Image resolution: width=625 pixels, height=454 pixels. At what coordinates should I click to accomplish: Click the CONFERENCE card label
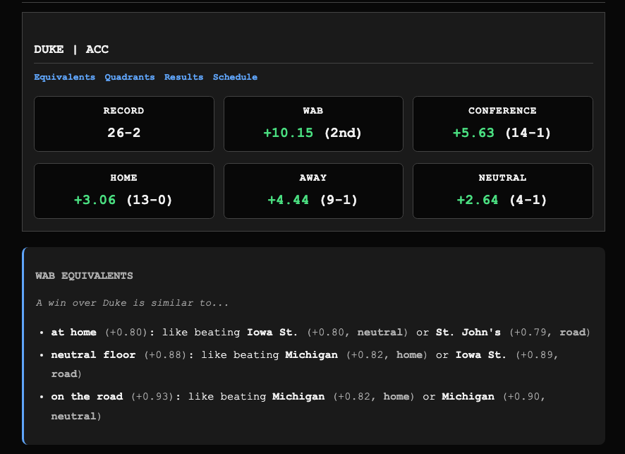pyautogui.click(x=503, y=111)
